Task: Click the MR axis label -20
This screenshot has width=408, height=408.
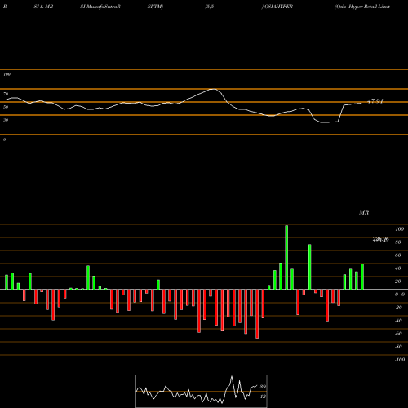Action: tap(398, 308)
